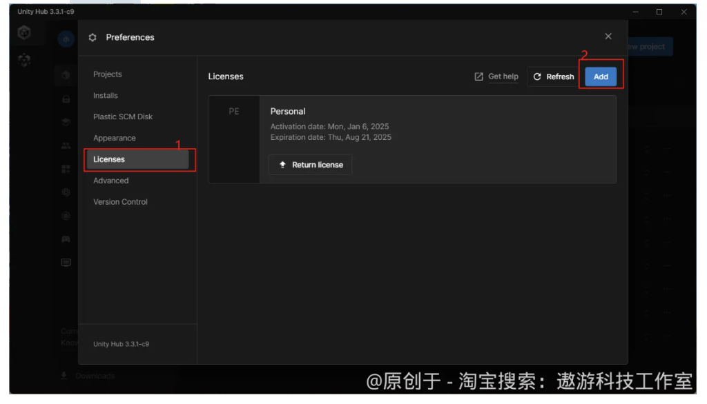Switch to the Installs section
Image resolution: width=707 pixels, height=404 pixels.
tap(105, 95)
